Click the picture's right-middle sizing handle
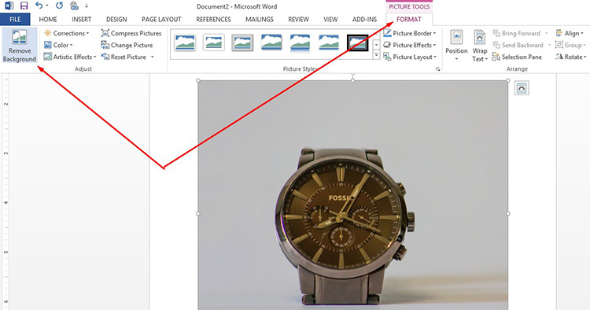Screen dimensions: 590x310 tap(508, 213)
